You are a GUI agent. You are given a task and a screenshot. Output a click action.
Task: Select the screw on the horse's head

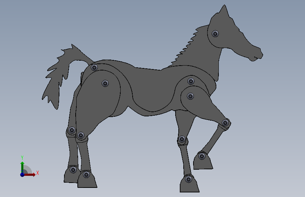(x=215, y=34)
